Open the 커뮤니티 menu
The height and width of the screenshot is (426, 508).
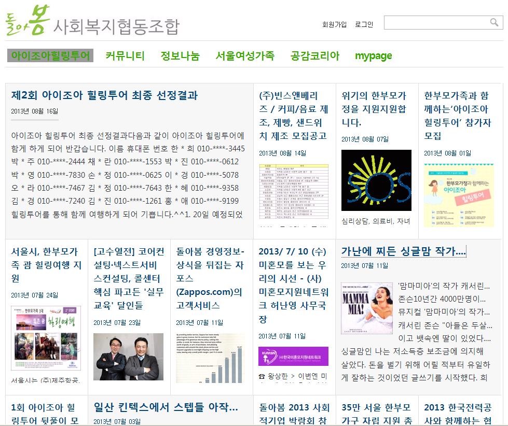tap(125, 55)
